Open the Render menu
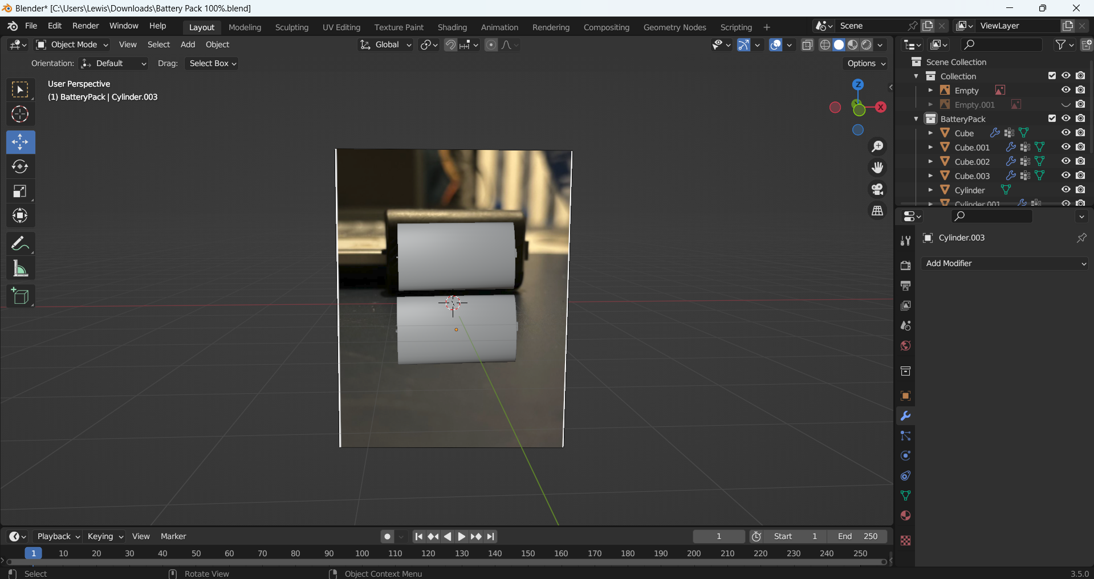The height and width of the screenshot is (579, 1094). 86,26
